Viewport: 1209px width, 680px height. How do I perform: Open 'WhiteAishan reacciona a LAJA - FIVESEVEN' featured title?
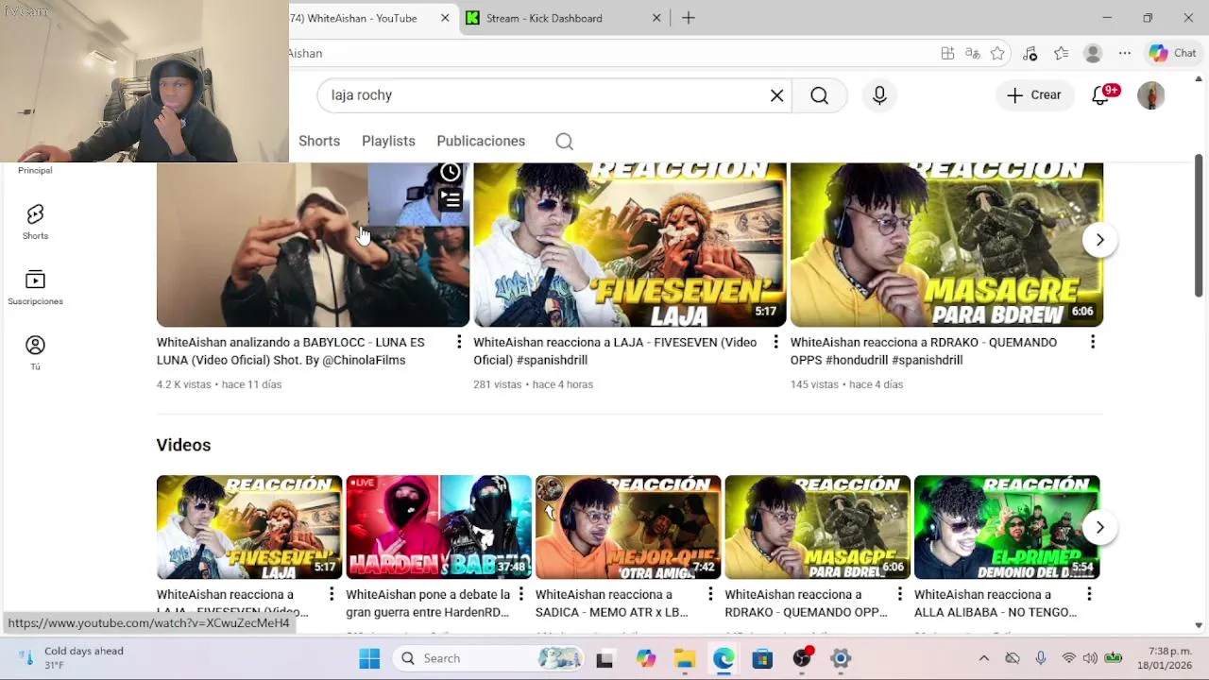(x=615, y=351)
